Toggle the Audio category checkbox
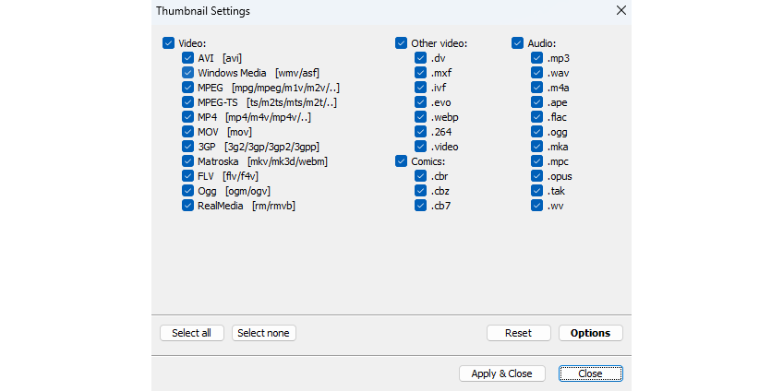 pos(517,43)
